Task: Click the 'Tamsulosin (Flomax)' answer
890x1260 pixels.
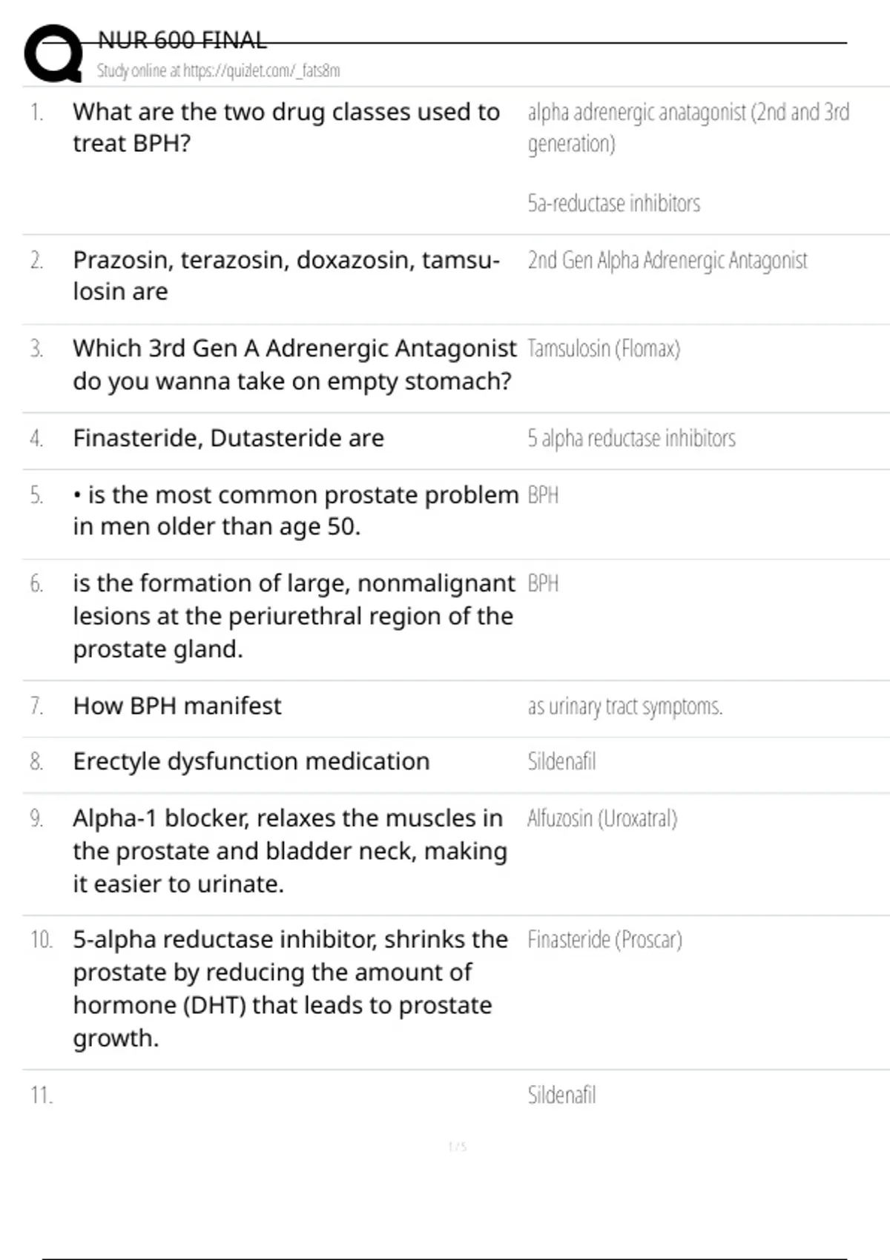Action: coord(603,348)
